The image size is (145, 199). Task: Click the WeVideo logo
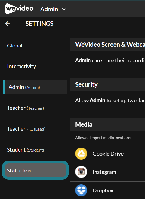(19, 9)
